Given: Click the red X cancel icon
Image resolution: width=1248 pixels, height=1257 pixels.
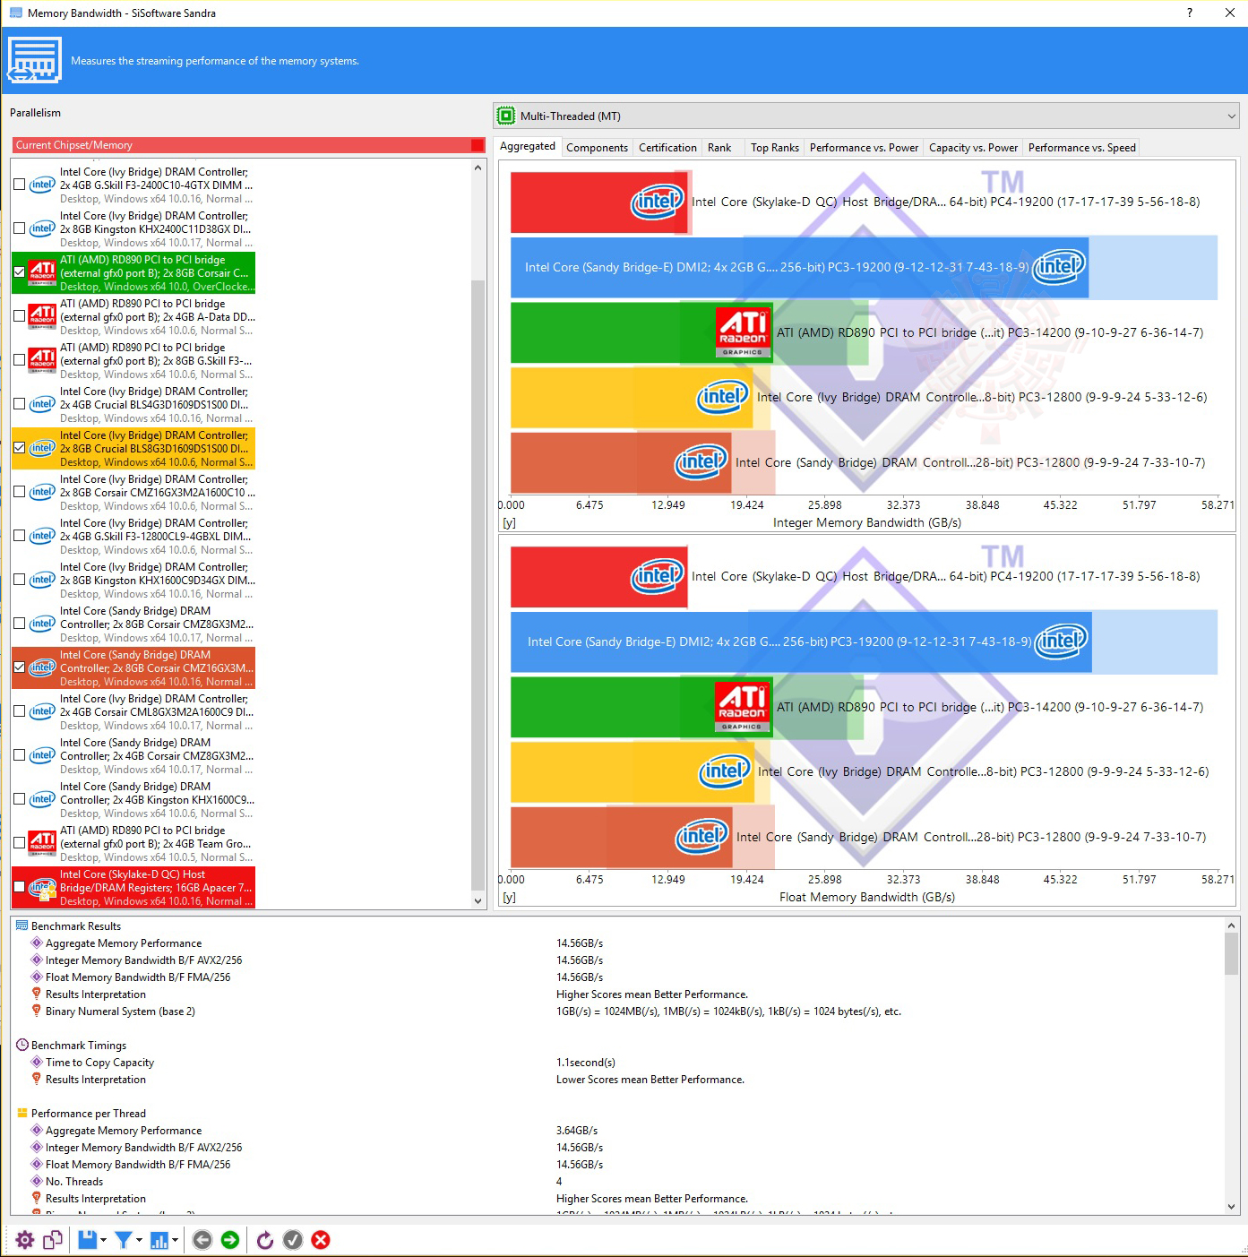Looking at the screenshot, I should (321, 1240).
